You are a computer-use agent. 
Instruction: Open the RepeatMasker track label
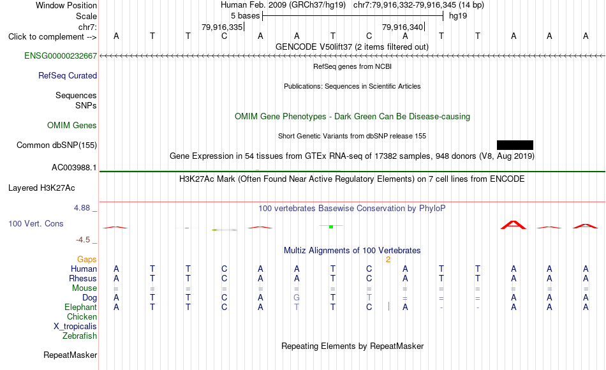pos(70,355)
